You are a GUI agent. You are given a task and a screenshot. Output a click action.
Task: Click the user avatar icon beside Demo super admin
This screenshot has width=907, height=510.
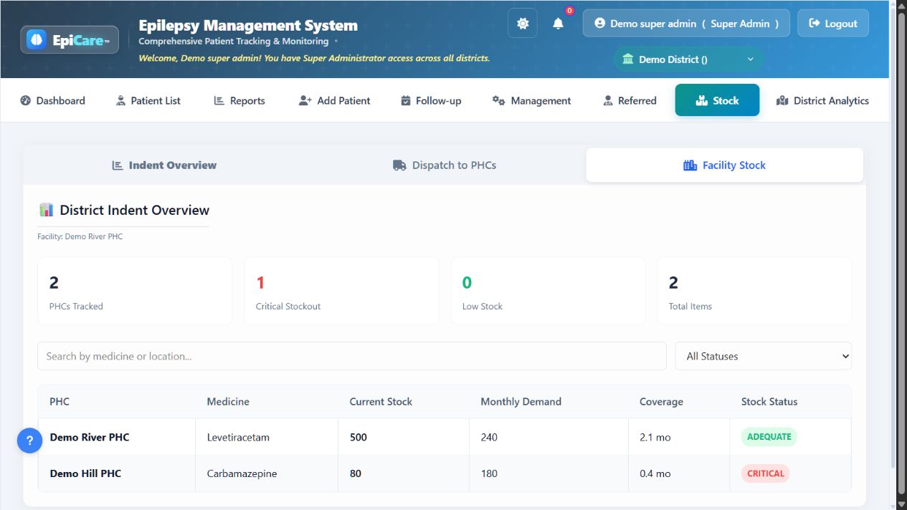click(x=599, y=24)
